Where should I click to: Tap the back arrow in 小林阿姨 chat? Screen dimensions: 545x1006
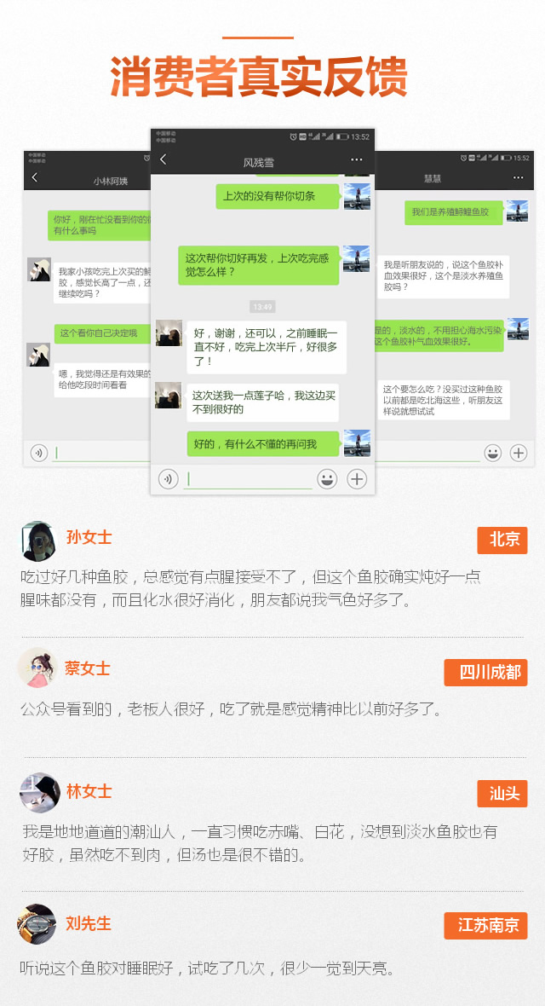[x=35, y=177]
